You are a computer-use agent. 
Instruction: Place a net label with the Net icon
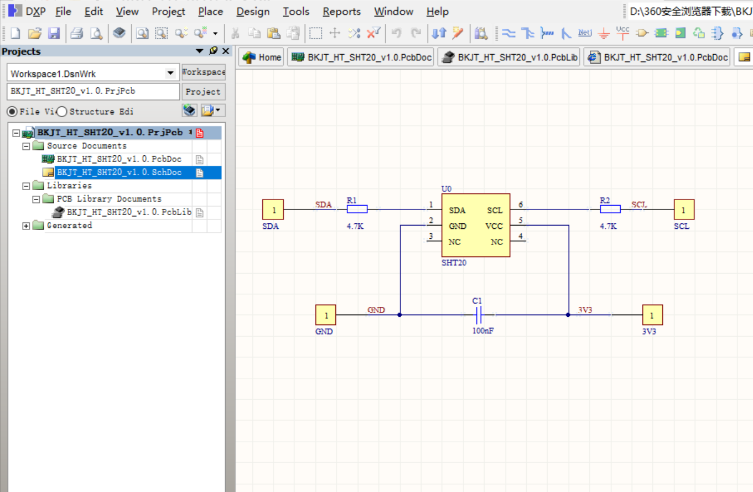[585, 33]
